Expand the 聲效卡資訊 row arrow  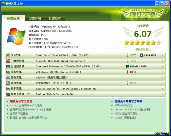162,94
